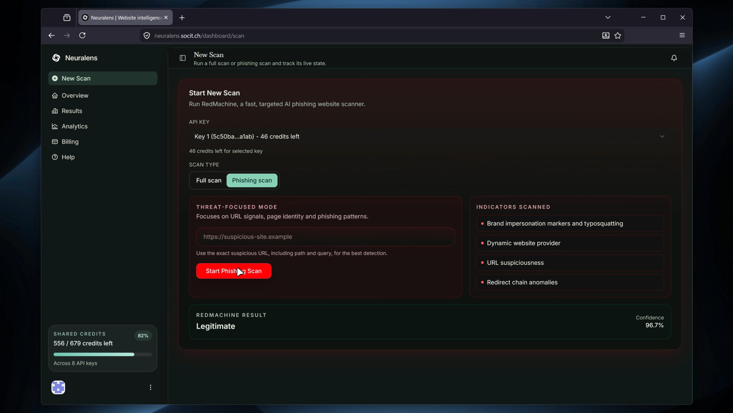Click the chart icon next to Analytics
733x413 pixels.
pos(55,126)
